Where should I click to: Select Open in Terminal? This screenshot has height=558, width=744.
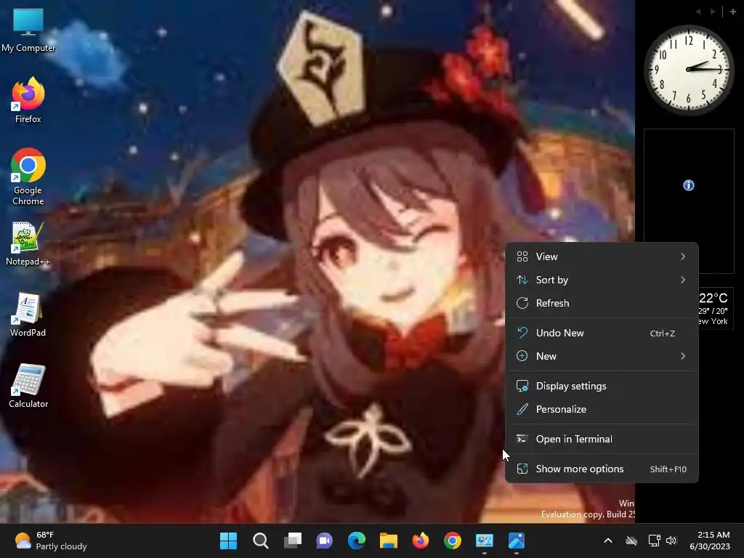coord(602,440)
